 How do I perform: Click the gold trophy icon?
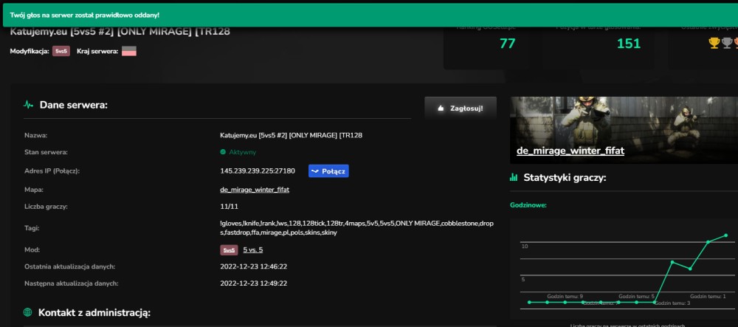pyautogui.click(x=714, y=44)
